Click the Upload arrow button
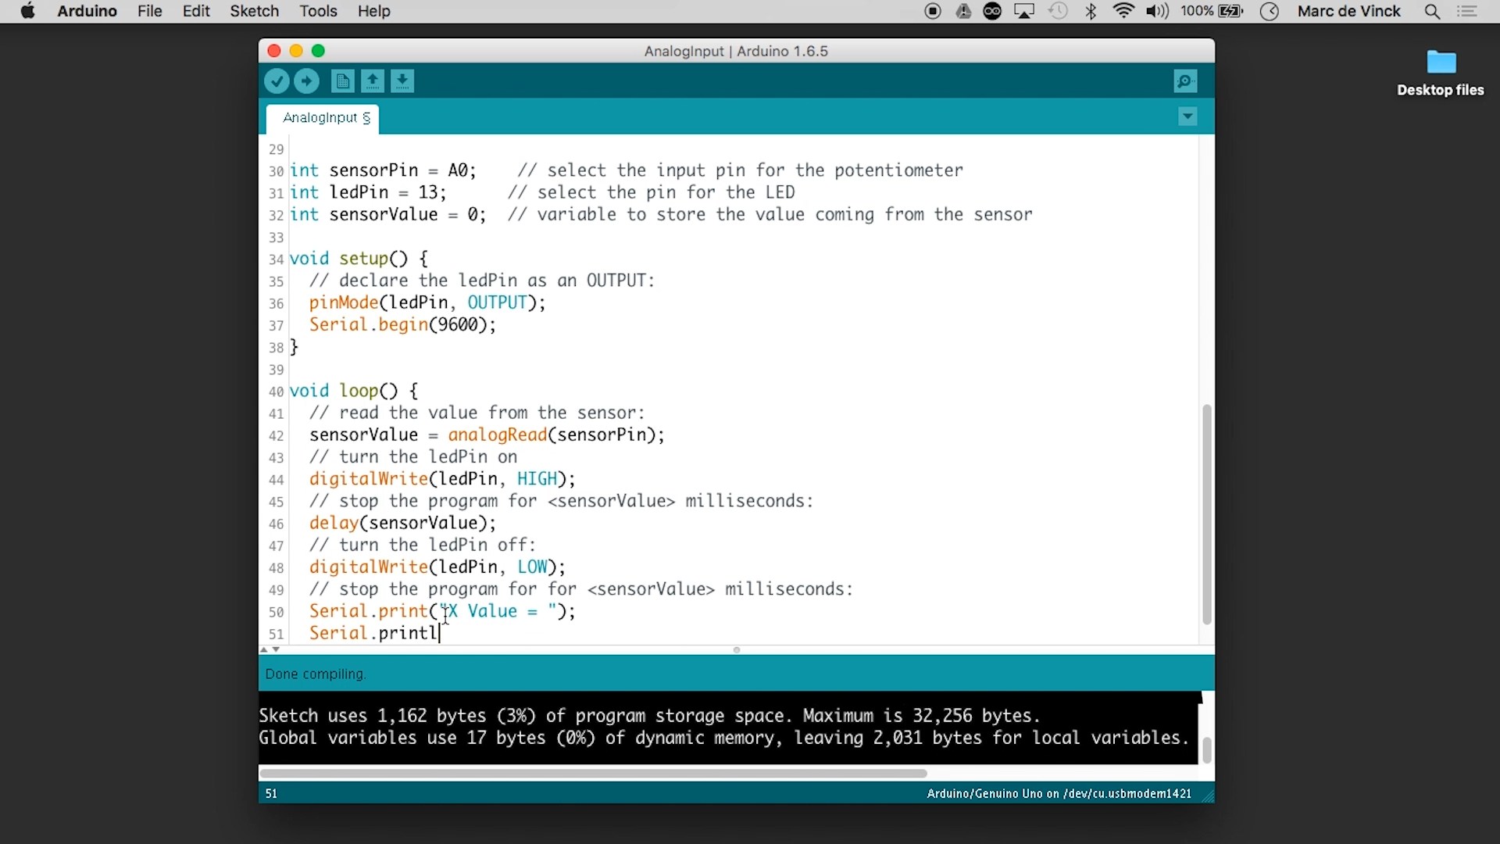 point(306,81)
